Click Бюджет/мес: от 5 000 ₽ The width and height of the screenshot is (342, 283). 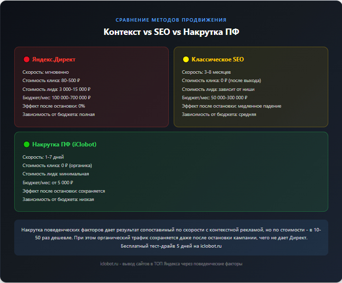(48, 183)
